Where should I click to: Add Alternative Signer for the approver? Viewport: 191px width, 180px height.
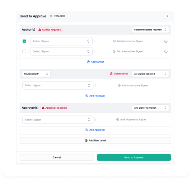131,120
